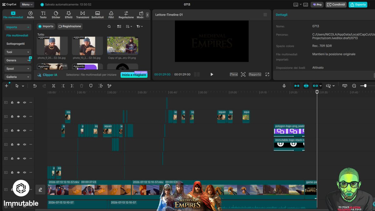Switch media panel to grid view icon

coord(119,27)
